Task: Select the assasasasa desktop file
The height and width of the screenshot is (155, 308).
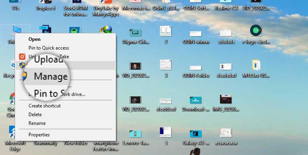Action: click(x=226, y=137)
